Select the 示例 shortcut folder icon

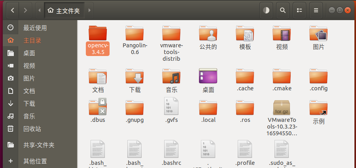[x=318, y=108]
